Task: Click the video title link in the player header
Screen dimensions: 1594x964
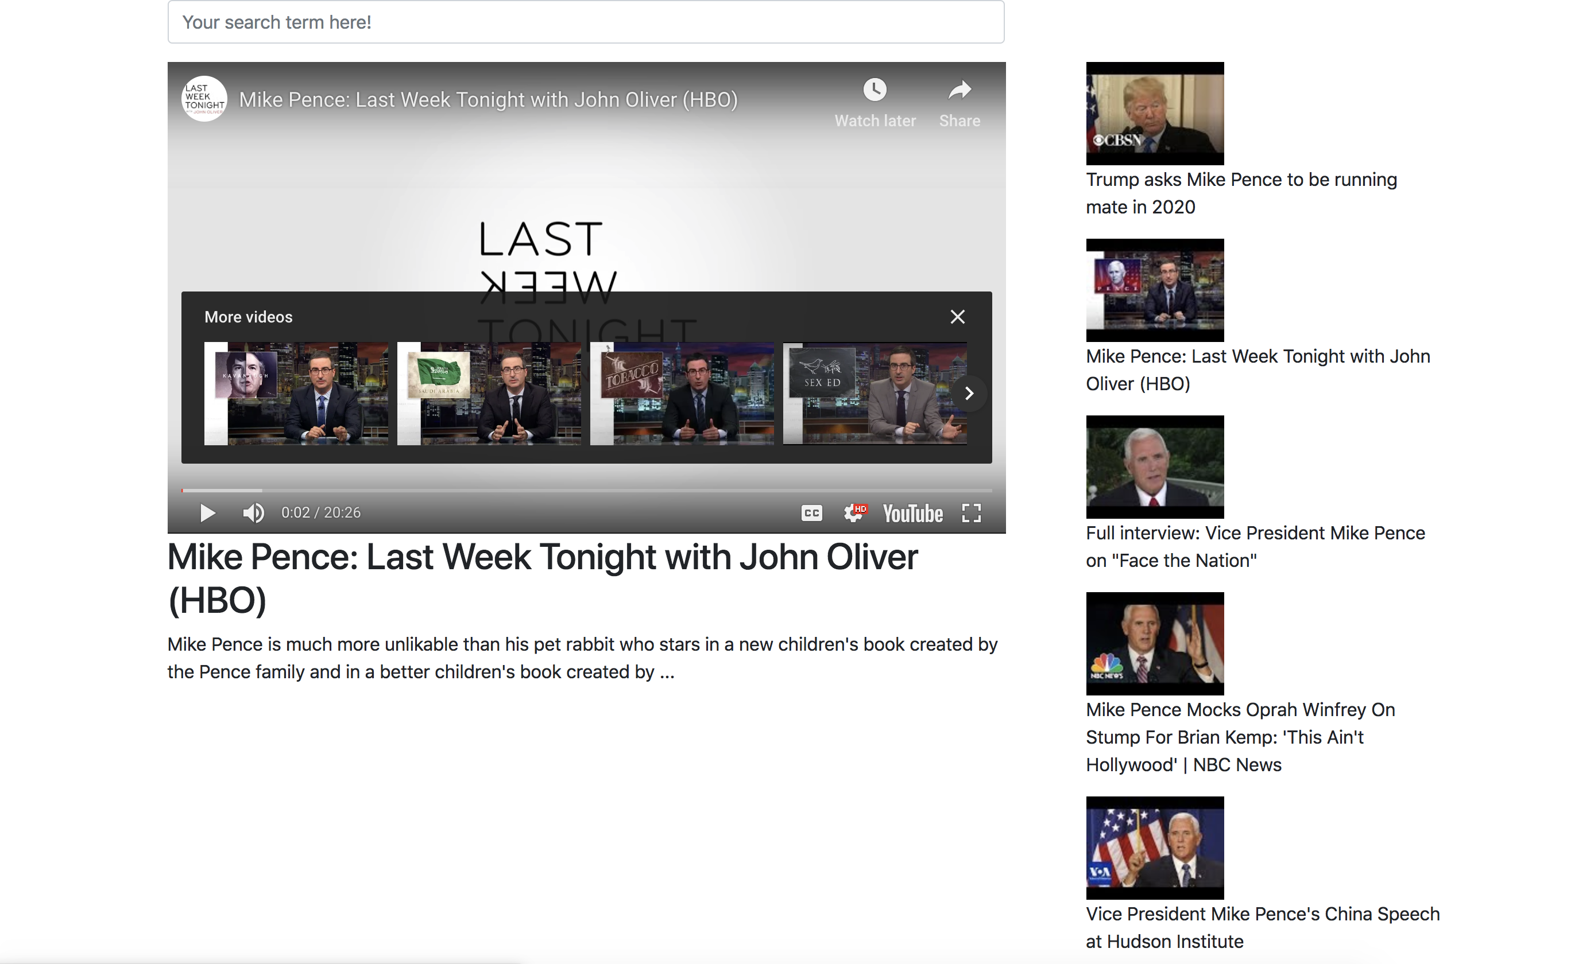Action: tap(489, 100)
